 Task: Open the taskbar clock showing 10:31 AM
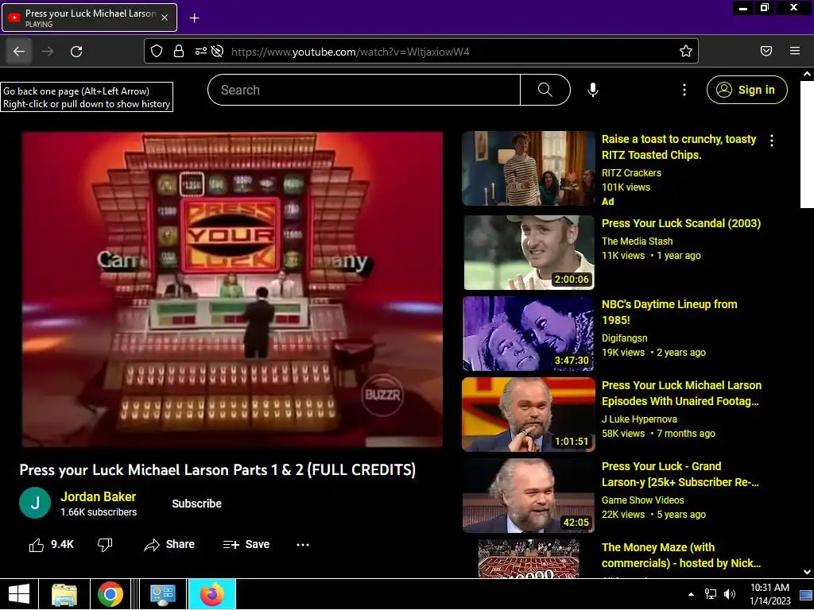pos(769,594)
